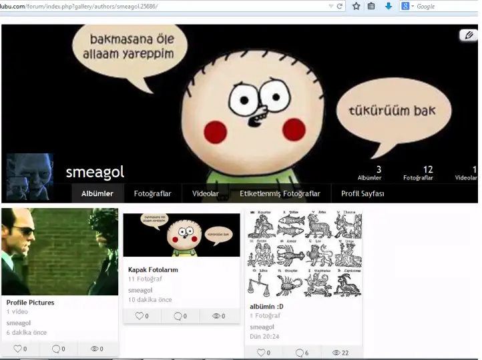Screen dimensions: 482x360
Task: Click the blue downloads arrow icon
Action: tap(389, 6)
